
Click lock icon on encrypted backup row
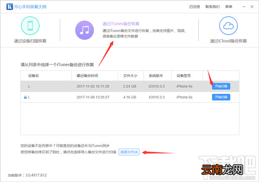coord(25,97)
